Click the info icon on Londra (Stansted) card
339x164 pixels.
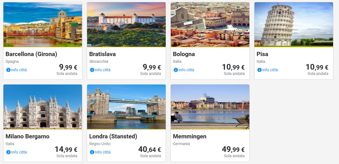click(x=92, y=152)
